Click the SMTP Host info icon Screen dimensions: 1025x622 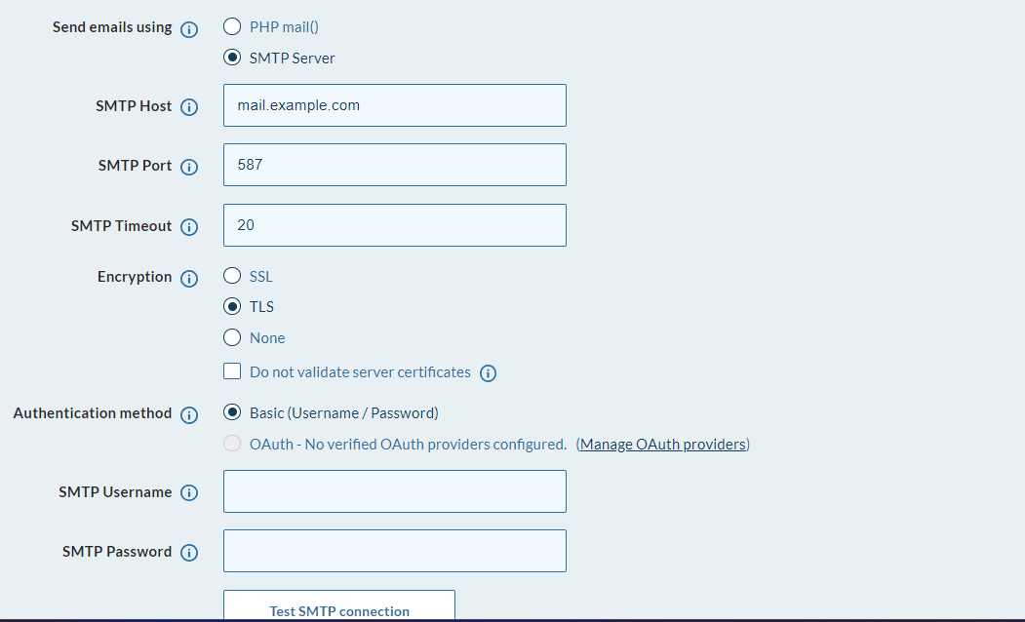click(x=191, y=107)
